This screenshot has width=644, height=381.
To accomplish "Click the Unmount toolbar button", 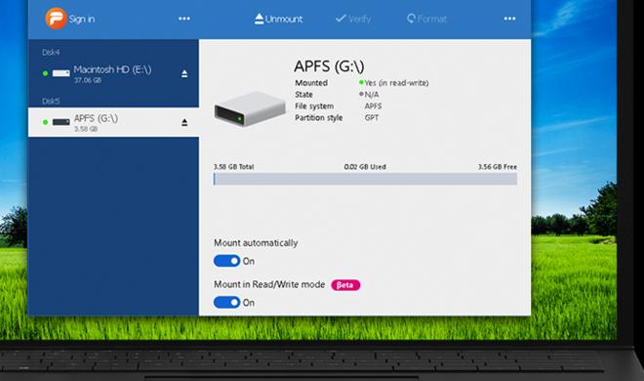I will 278,19.
